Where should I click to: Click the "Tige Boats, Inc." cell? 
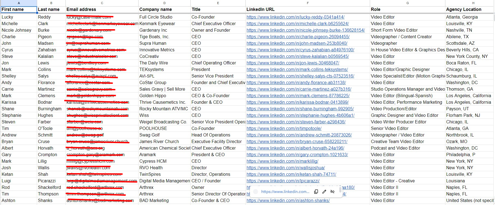coord(164,37)
